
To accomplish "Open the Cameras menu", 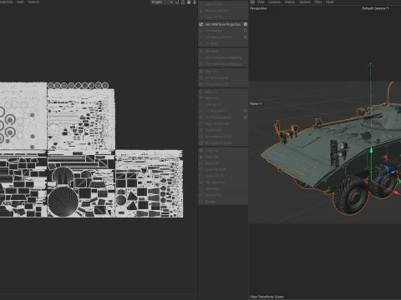I will tap(274, 2).
